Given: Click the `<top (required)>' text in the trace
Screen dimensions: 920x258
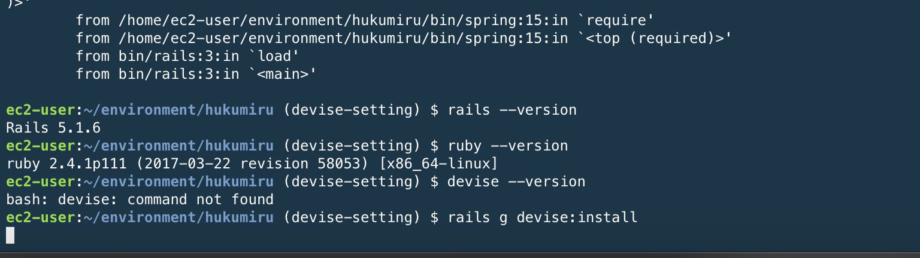Looking at the screenshot, I should point(655,38).
